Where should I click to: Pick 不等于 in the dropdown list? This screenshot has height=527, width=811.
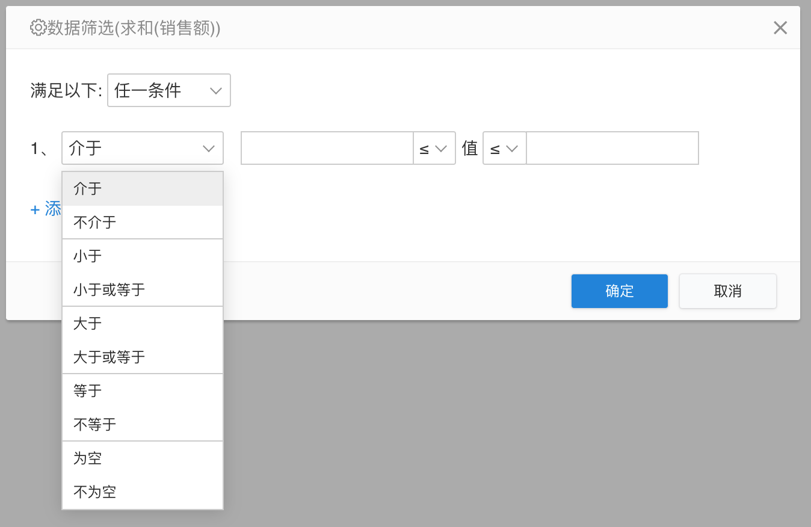tap(142, 425)
